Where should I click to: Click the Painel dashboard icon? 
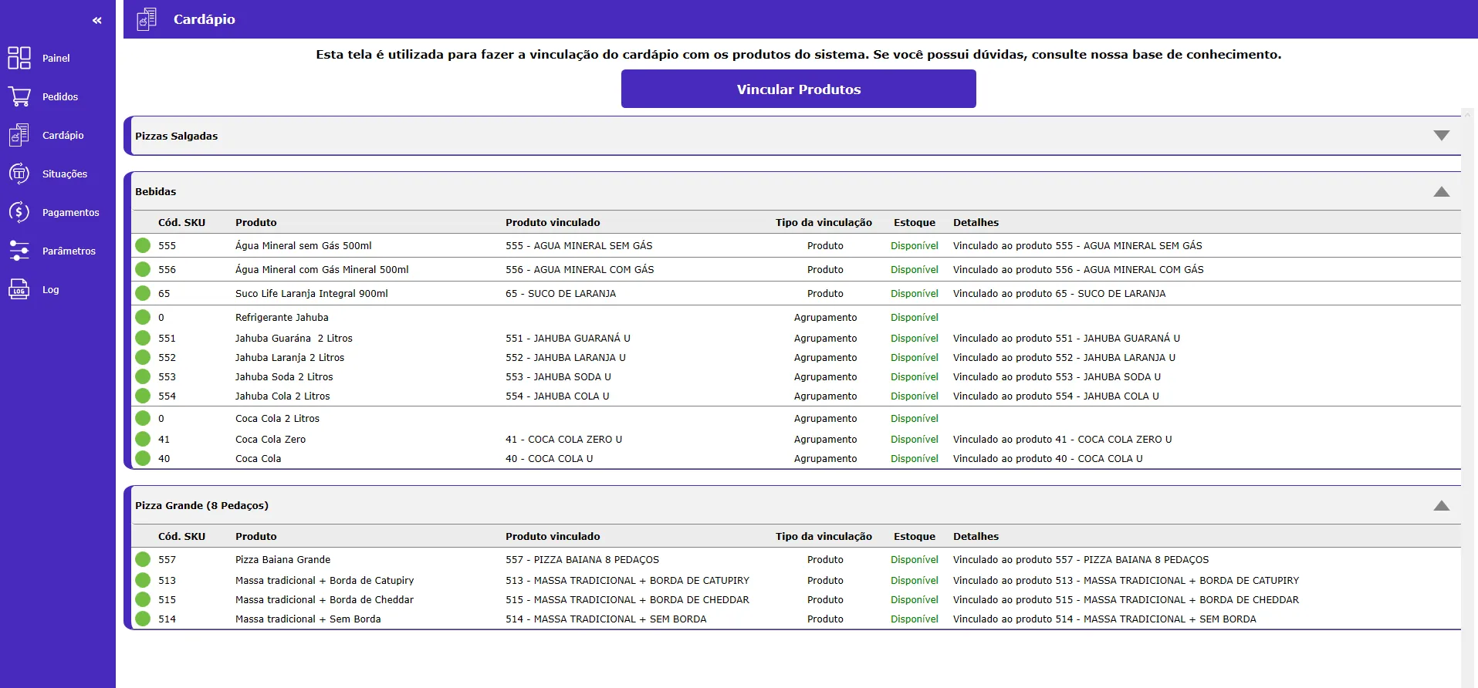(x=19, y=58)
